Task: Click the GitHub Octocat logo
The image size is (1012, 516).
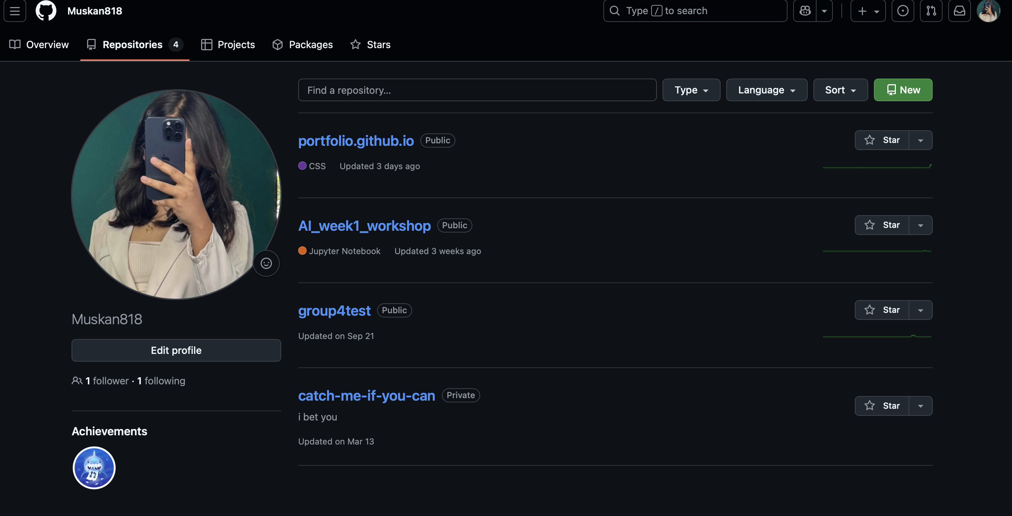Action: [46, 11]
